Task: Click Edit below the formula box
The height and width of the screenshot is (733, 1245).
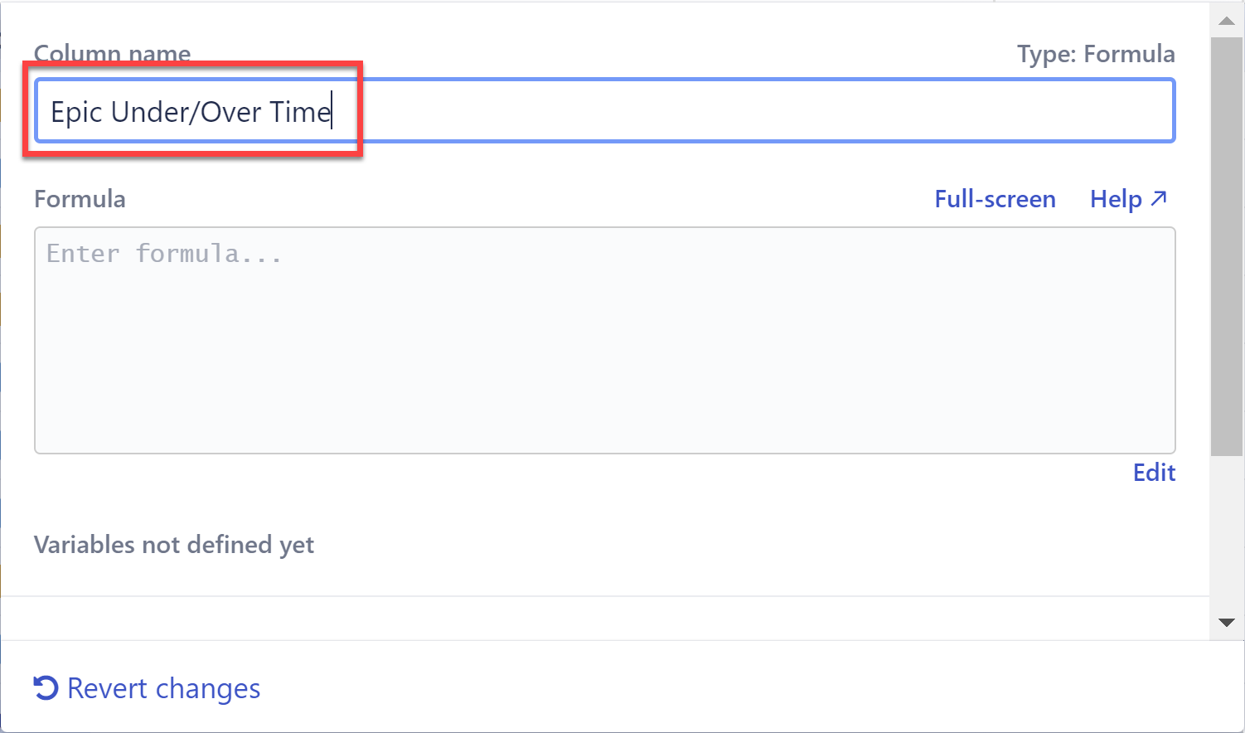Action: [x=1154, y=472]
